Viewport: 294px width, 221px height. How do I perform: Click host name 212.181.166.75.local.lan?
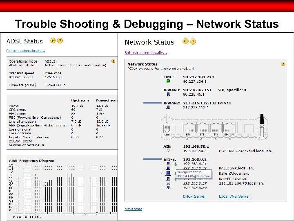(x=241, y=183)
